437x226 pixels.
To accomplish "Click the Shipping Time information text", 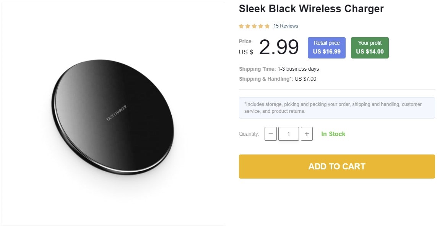I will [x=278, y=69].
